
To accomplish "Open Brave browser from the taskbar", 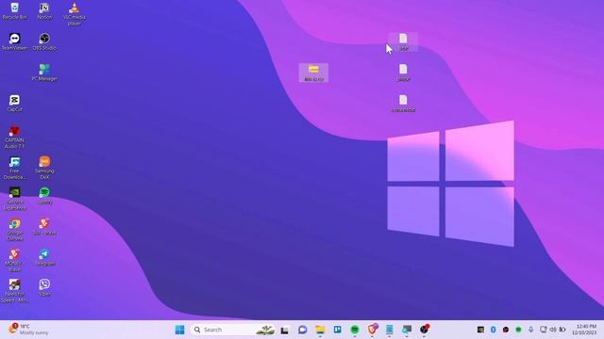I will pos(373,330).
